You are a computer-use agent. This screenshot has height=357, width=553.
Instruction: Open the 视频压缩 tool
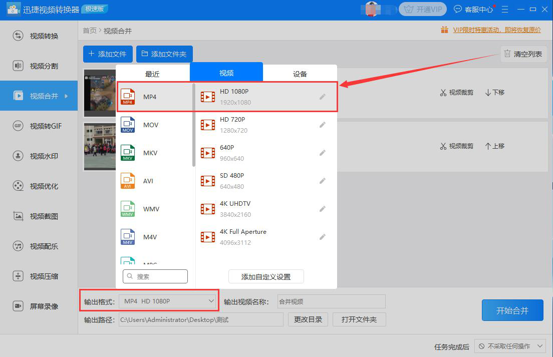pos(39,276)
